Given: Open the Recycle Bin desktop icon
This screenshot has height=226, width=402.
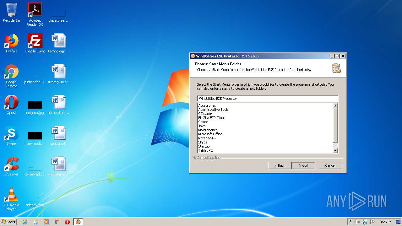Looking at the screenshot, I should pos(11,13).
